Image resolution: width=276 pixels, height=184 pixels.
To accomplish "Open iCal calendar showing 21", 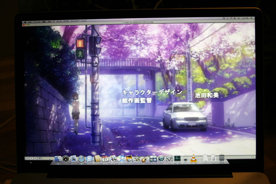I will coord(105,159).
